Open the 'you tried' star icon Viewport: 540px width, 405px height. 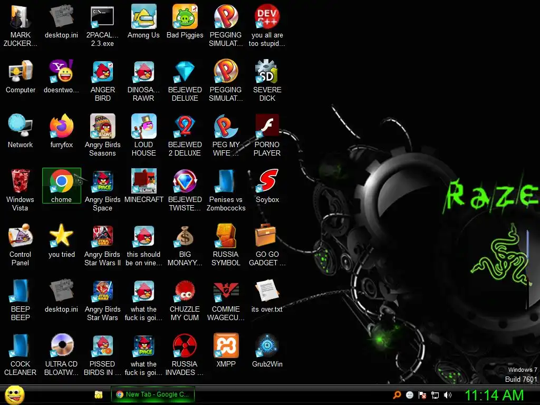(61, 240)
